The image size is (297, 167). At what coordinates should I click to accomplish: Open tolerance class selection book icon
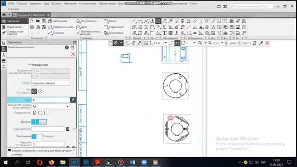pos(67,129)
